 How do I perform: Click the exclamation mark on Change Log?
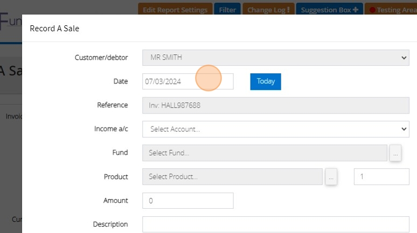(x=288, y=10)
